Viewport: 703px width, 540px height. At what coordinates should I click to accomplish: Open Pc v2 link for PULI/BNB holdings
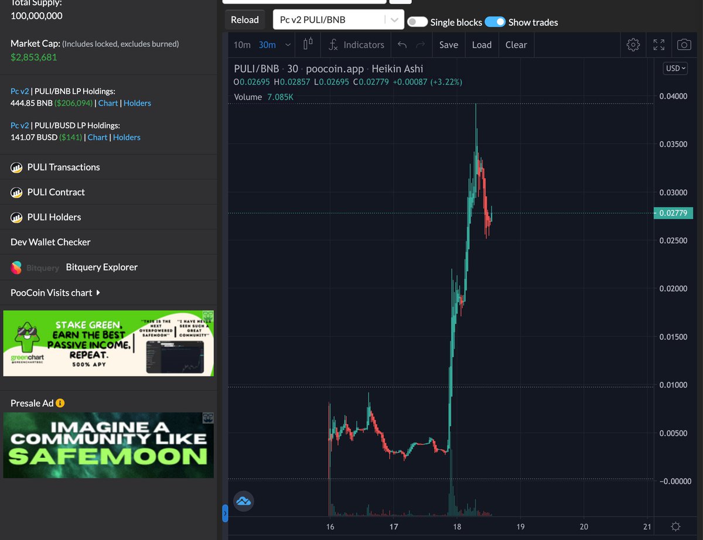click(x=19, y=91)
